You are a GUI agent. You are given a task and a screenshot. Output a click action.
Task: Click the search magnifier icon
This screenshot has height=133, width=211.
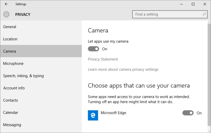pyautogui.click(x=204, y=14)
